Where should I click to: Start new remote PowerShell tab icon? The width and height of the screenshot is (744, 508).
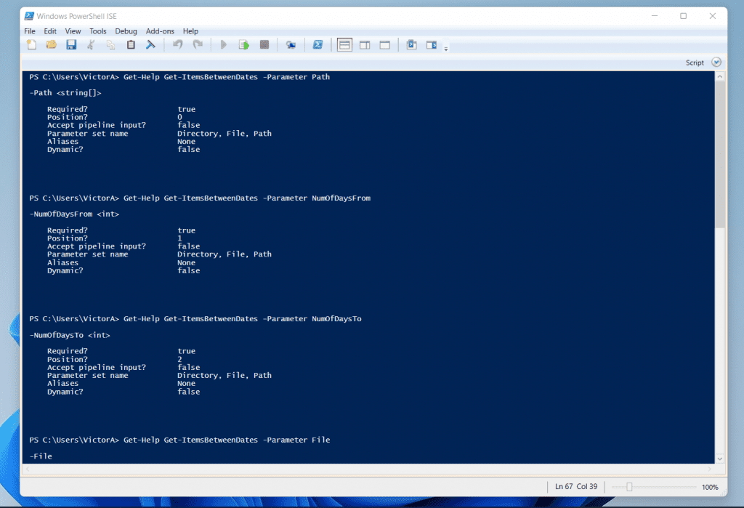click(x=291, y=44)
